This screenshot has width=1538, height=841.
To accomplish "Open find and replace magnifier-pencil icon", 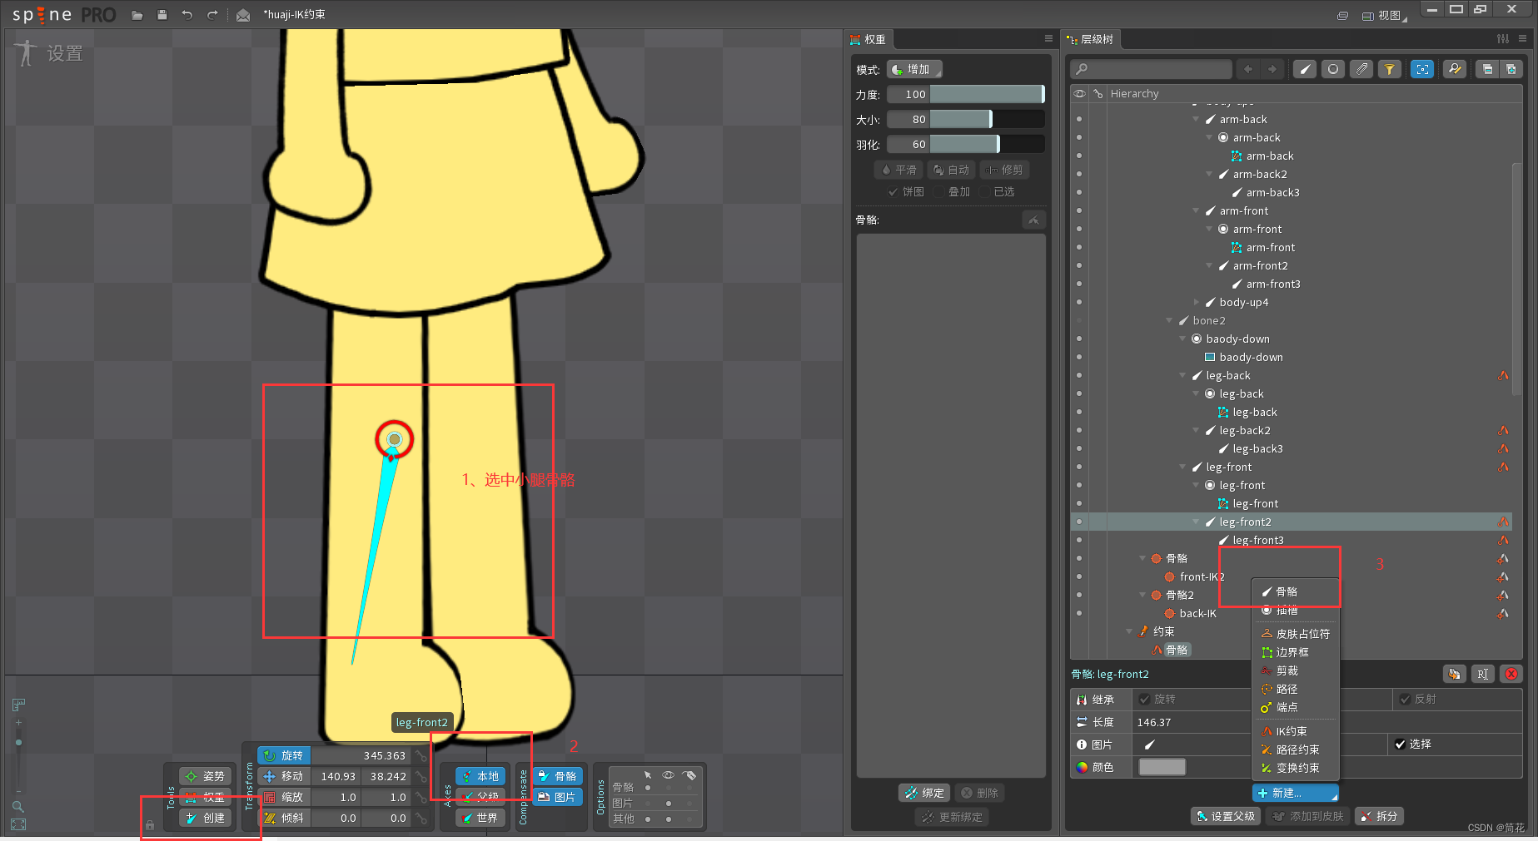I will [1455, 69].
